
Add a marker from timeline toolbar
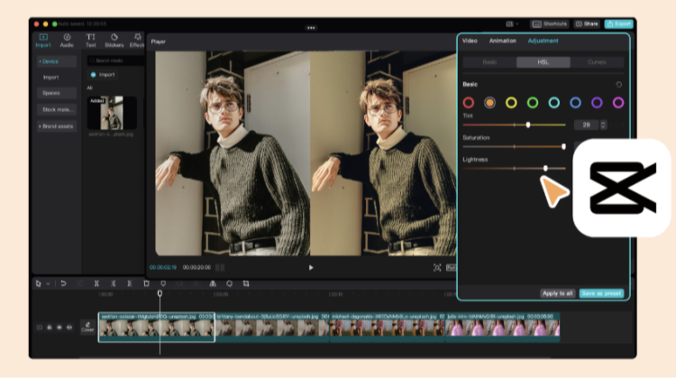pos(163,283)
